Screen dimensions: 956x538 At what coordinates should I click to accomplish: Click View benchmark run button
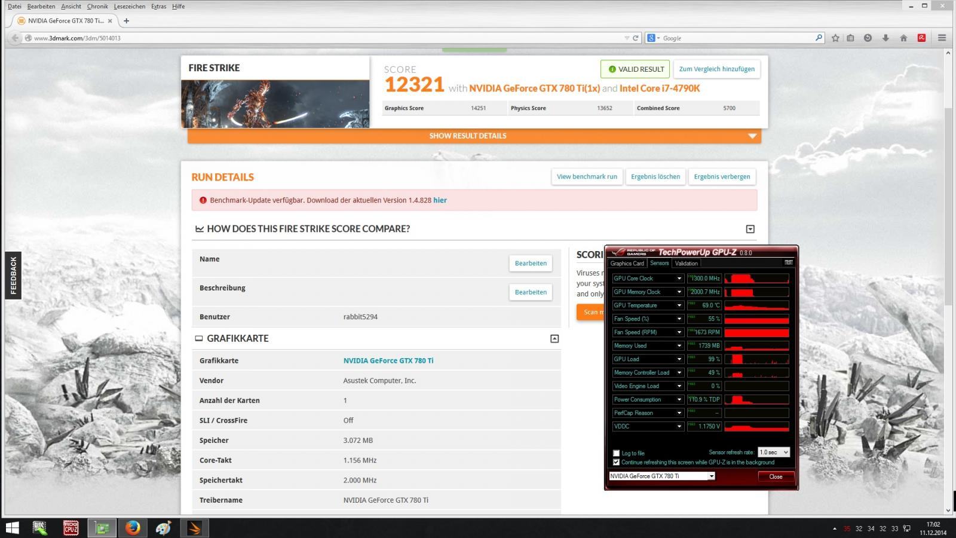[x=587, y=176]
